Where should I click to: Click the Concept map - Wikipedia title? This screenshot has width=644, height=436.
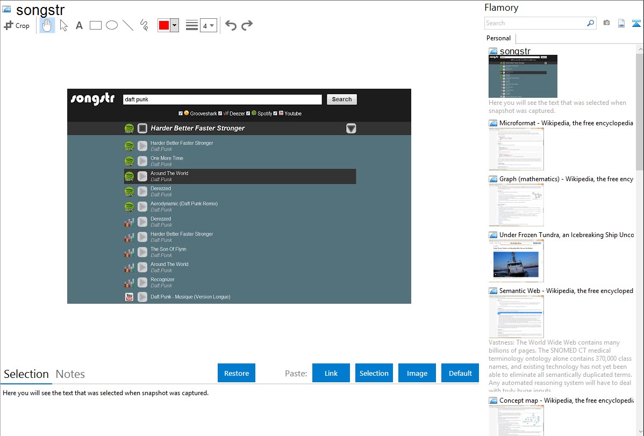point(567,400)
